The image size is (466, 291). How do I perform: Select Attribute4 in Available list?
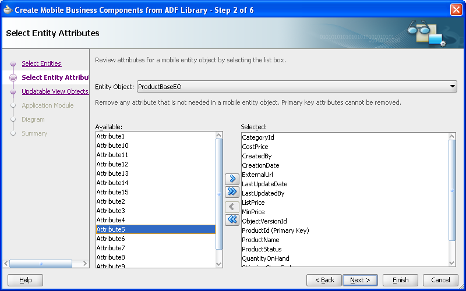point(156,220)
